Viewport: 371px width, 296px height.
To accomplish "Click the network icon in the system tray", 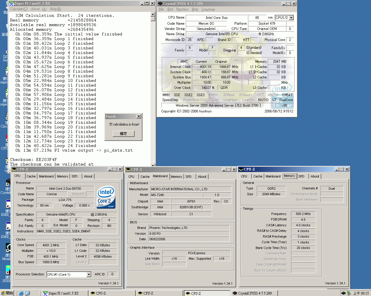I will tap(348, 293).
